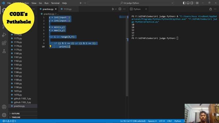
Task: Open terminal panel more actions
Action: [215, 9]
